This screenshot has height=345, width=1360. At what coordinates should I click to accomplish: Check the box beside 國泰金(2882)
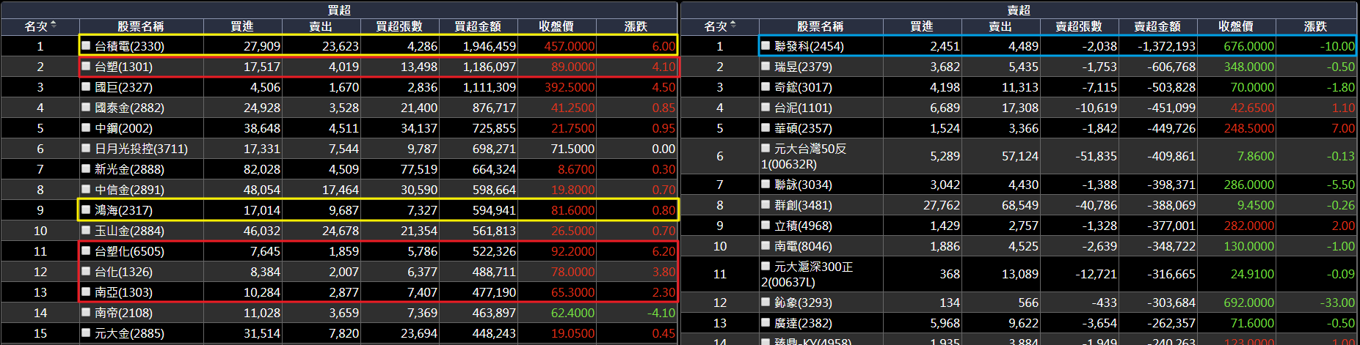click(86, 107)
